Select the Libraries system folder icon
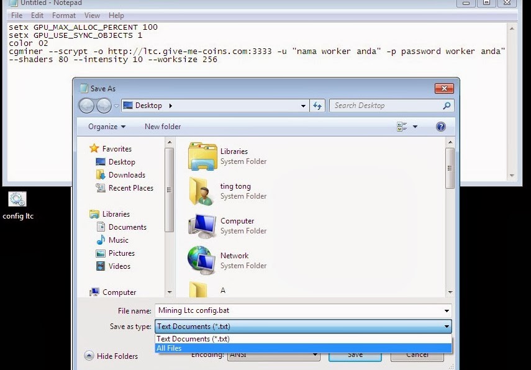The width and height of the screenshot is (531, 370). 202,156
